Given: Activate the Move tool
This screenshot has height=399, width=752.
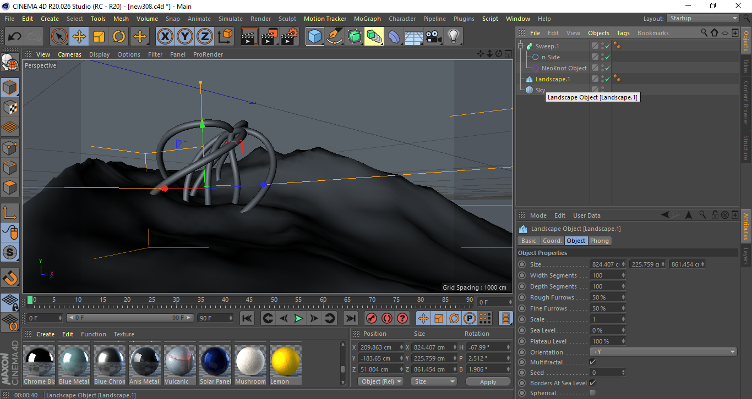Looking at the screenshot, I should [79, 37].
